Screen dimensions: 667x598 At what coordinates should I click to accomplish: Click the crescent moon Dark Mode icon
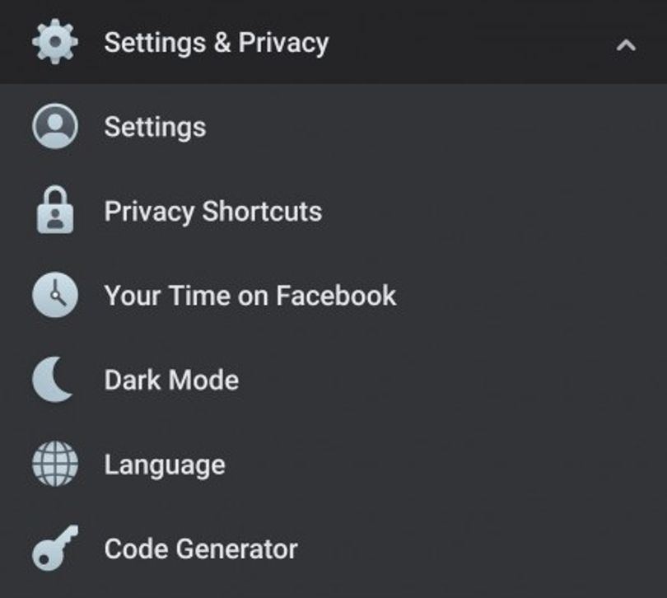[54, 379]
